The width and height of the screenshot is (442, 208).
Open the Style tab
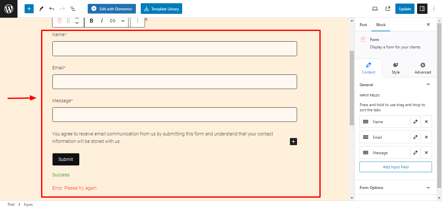(396, 68)
